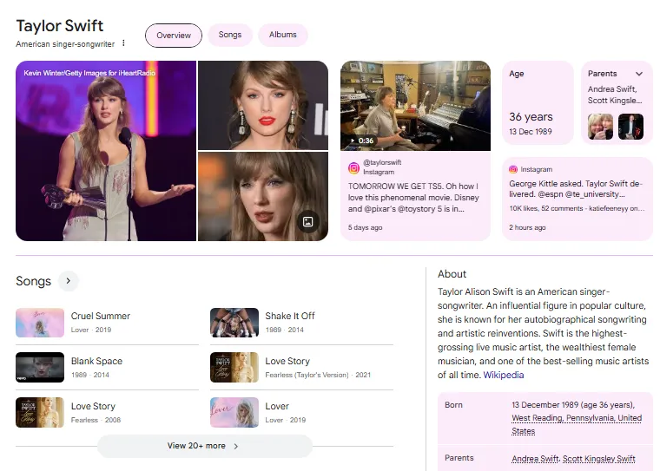This screenshot has width=660, height=471.
Task: Open the Shake It Off song
Action: coord(301,323)
